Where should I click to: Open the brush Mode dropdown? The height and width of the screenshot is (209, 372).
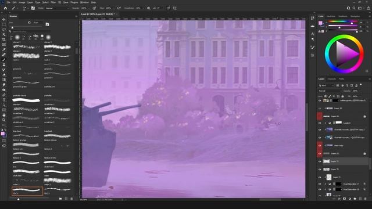[57, 8]
